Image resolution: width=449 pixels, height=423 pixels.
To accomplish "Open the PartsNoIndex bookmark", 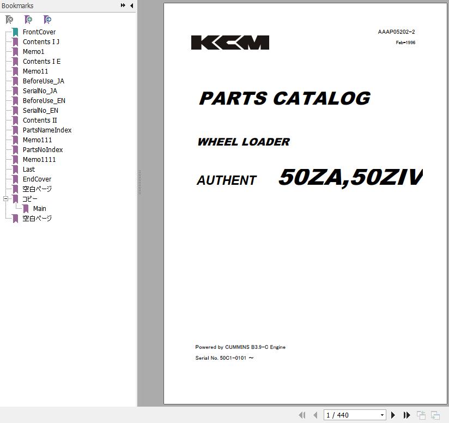I will coord(43,149).
